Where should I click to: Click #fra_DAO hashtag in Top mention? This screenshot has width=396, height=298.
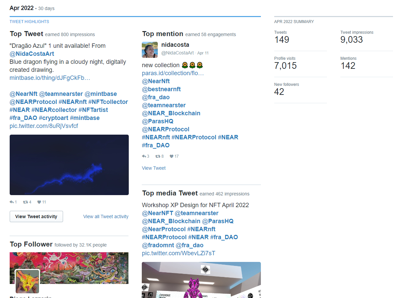(x=155, y=145)
